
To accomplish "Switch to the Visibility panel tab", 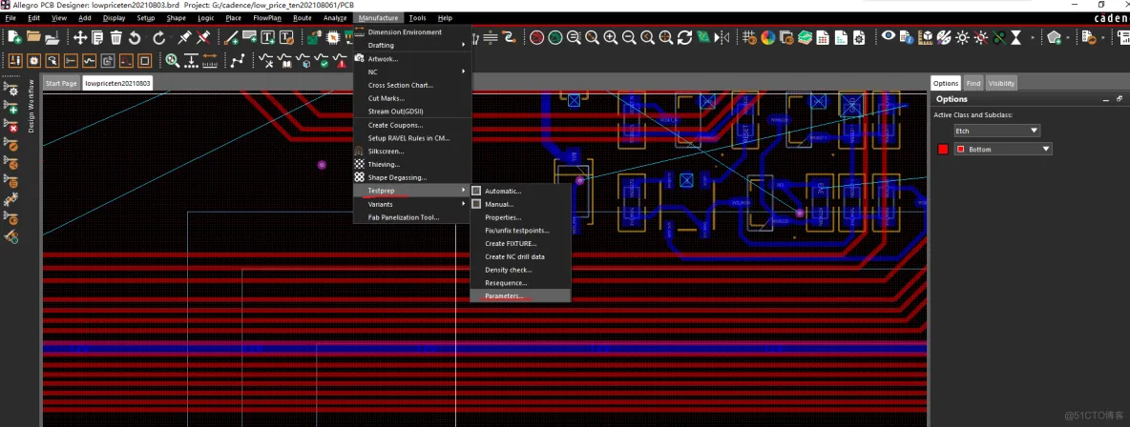I will pyautogui.click(x=1001, y=84).
